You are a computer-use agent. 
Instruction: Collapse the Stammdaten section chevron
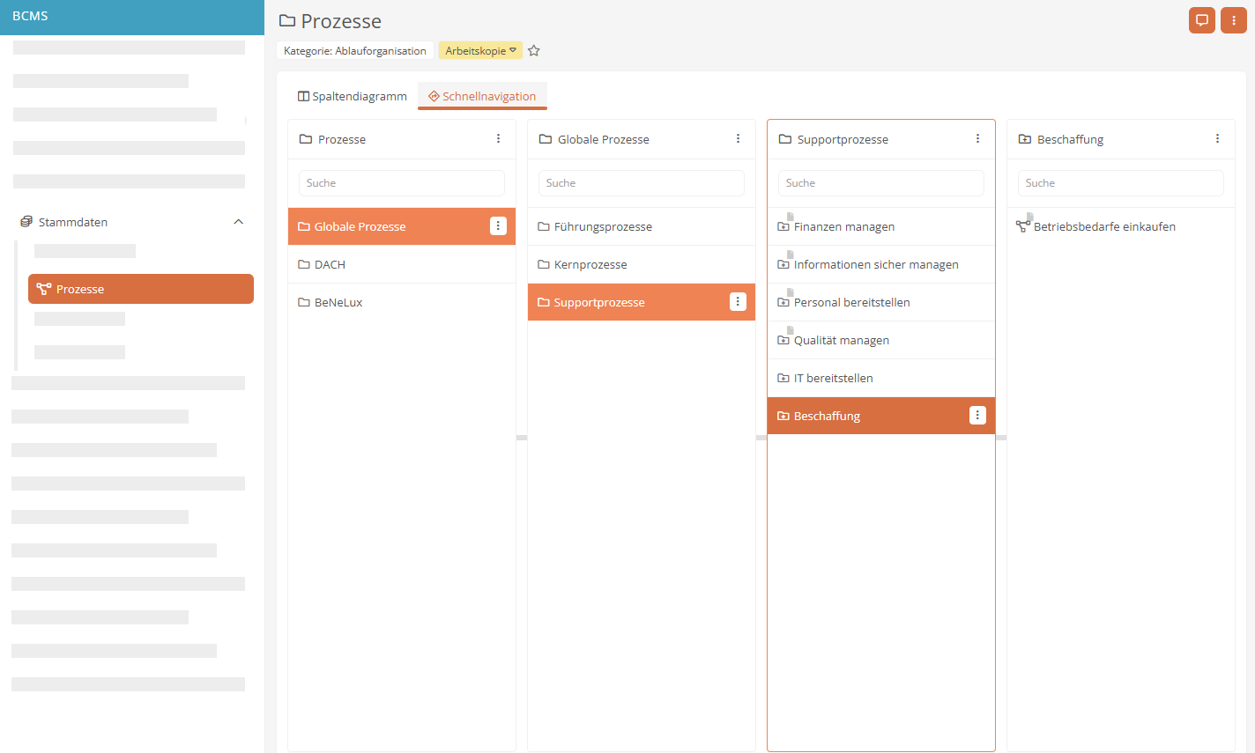238,222
